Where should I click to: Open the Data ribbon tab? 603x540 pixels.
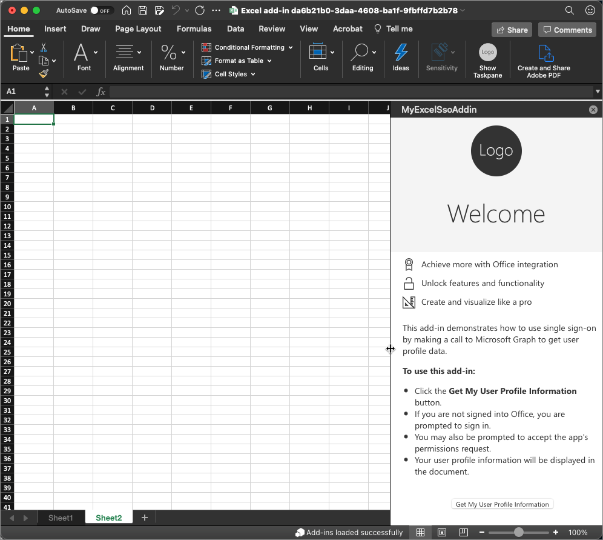tap(236, 29)
